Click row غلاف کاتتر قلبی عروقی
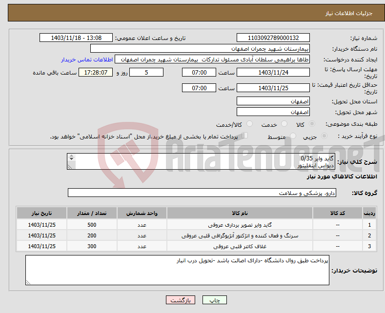The image size is (385, 313). tap(196, 246)
